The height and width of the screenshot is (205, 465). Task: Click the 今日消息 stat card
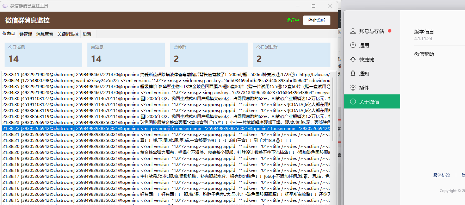(x=43, y=55)
